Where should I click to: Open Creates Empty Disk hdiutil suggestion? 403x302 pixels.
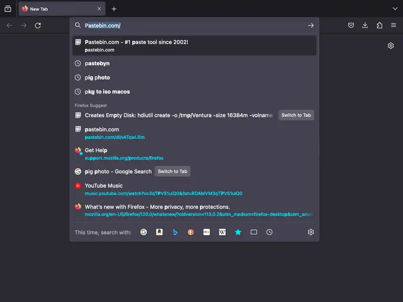179,115
